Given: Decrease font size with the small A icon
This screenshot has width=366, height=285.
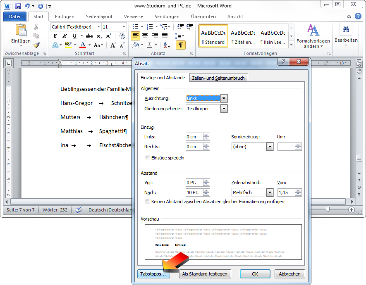Looking at the screenshot, I should click(x=122, y=45).
